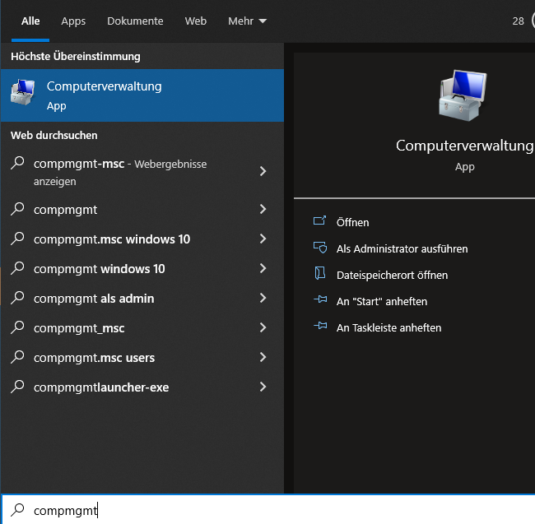
Task: Click the file location folder icon
Action: coord(319,273)
